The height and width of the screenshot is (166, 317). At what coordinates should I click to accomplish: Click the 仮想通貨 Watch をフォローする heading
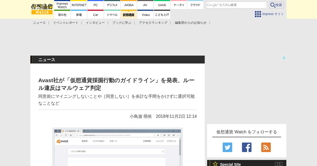point(247,132)
